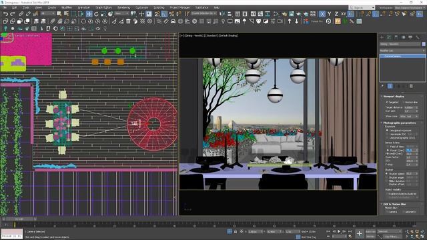Click the up arrow toolbar icon
Viewport: 427px width, 240px height.
[290, 21]
